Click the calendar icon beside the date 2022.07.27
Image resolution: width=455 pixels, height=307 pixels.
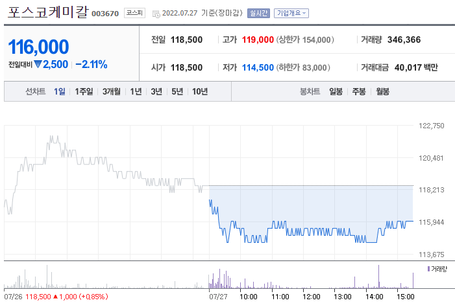click(x=156, y=14)
